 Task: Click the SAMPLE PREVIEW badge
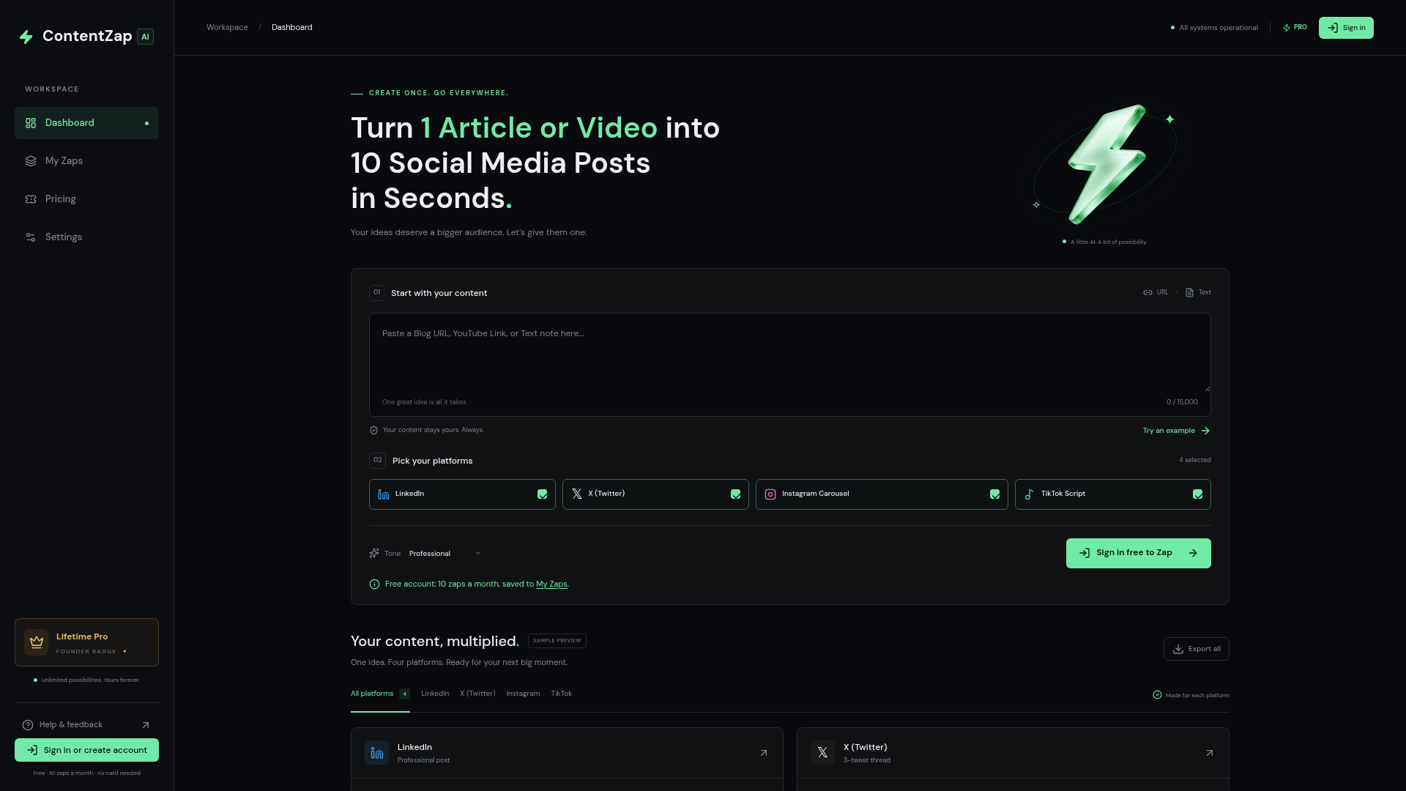[x=557, y=641]
